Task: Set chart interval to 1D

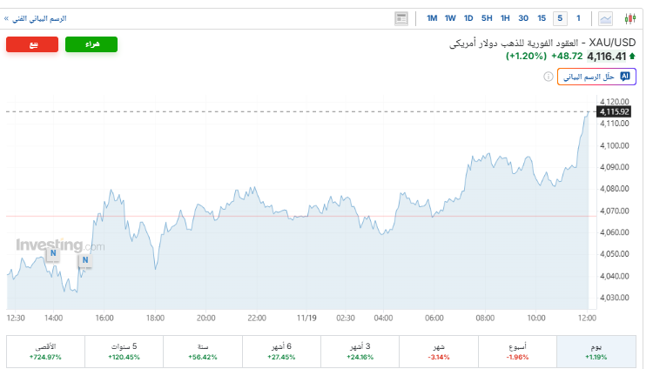Action: (468, 17)
